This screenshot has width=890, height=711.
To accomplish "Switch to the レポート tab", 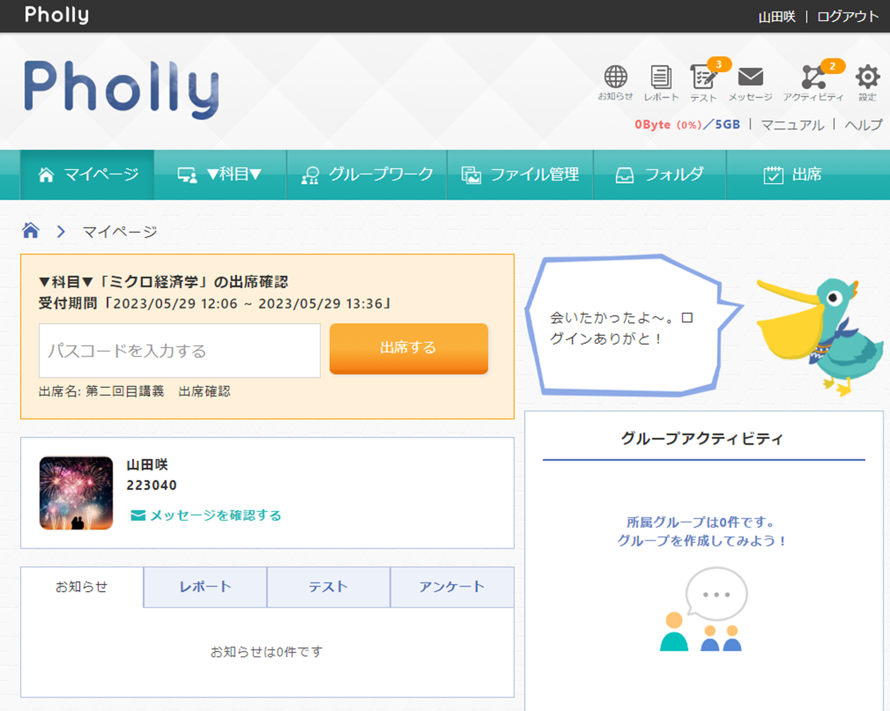I will 205,587.
